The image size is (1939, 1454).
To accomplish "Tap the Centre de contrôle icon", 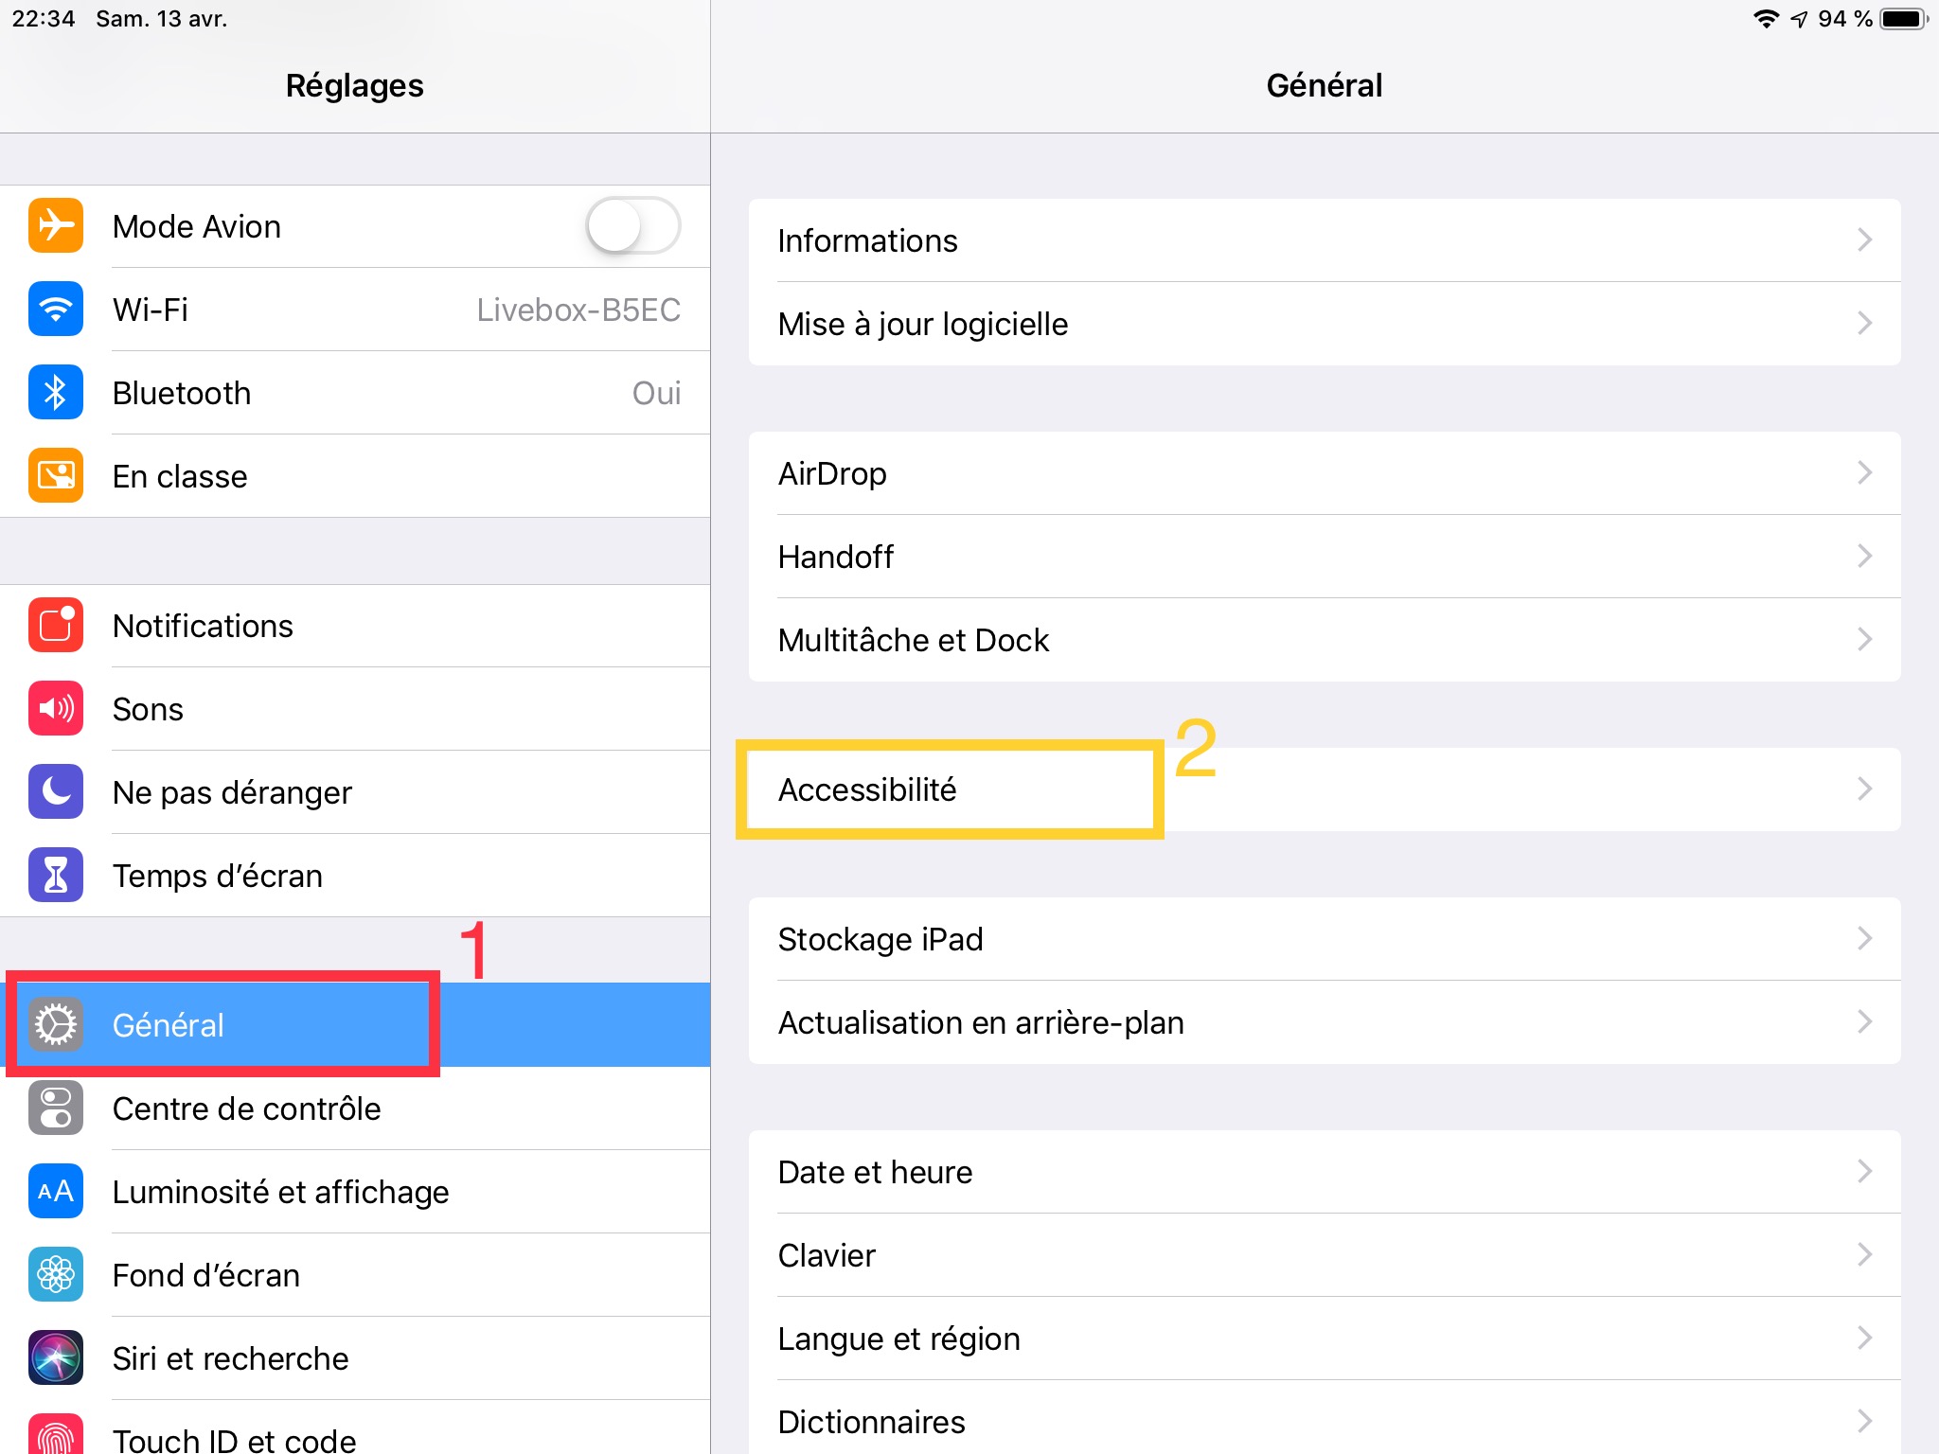I will coord(56,1108).
